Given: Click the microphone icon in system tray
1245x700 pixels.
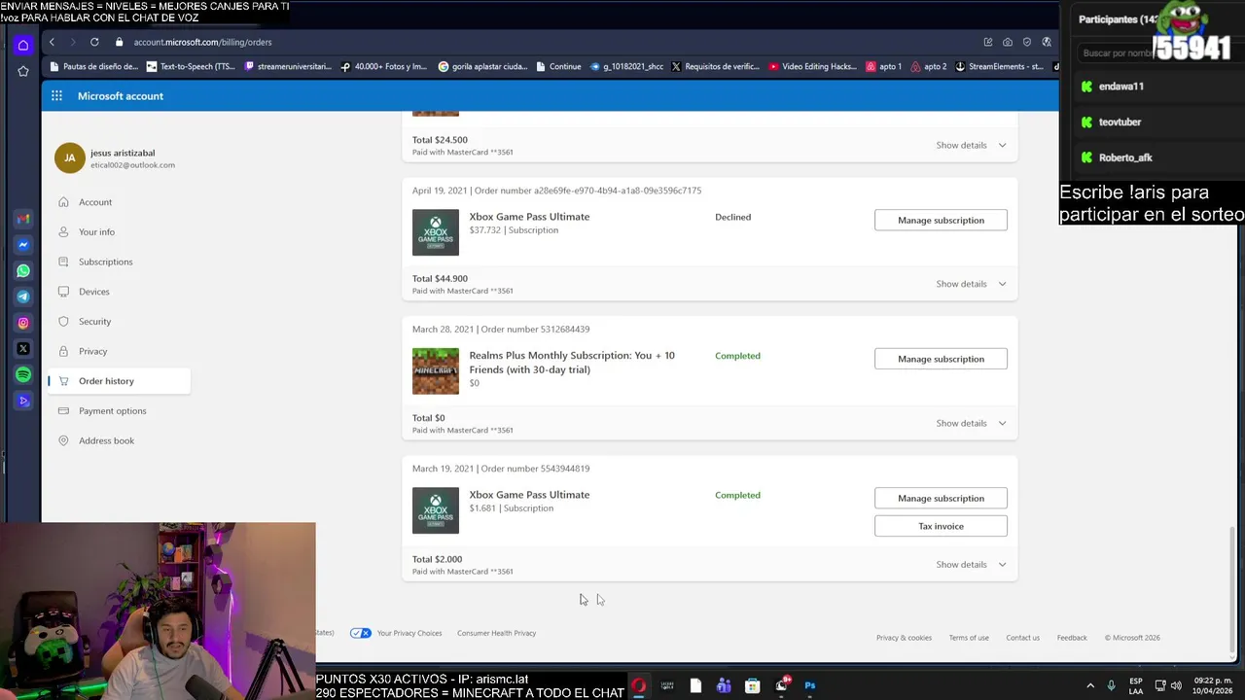Looking at the screenshot, I should pyautogui.click(x=1111, y=685).
